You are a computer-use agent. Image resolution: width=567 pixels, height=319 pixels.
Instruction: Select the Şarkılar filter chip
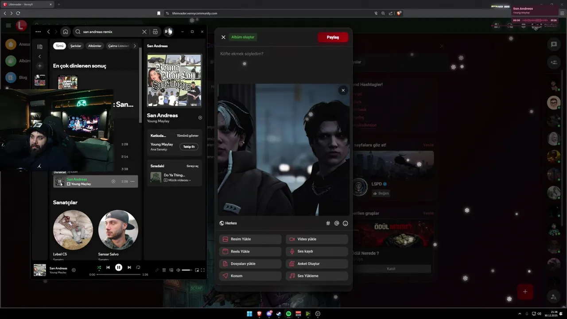(76, 46)
